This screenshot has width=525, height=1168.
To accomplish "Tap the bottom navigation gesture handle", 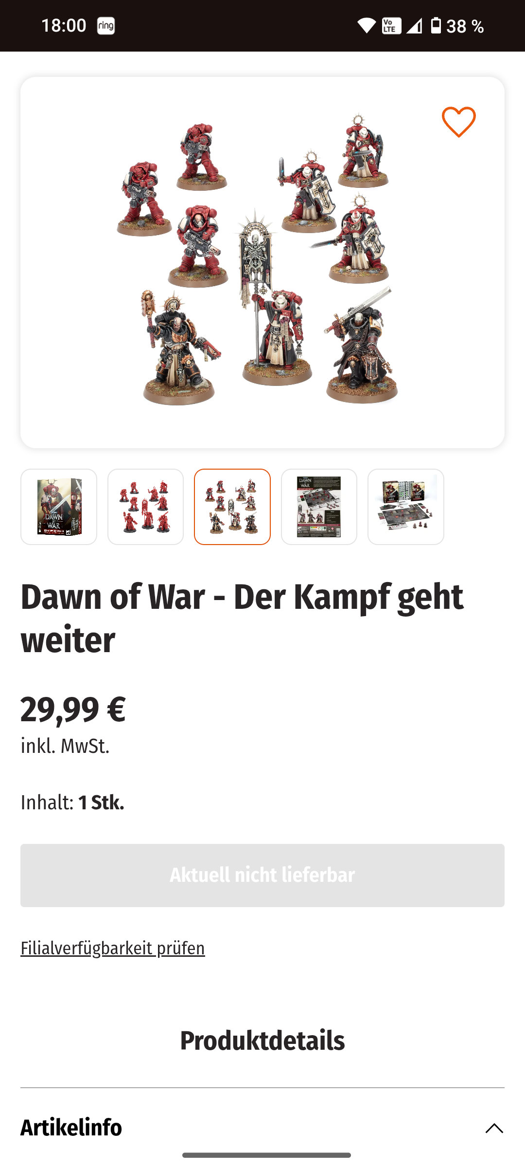I will [x=266, y=1155].
